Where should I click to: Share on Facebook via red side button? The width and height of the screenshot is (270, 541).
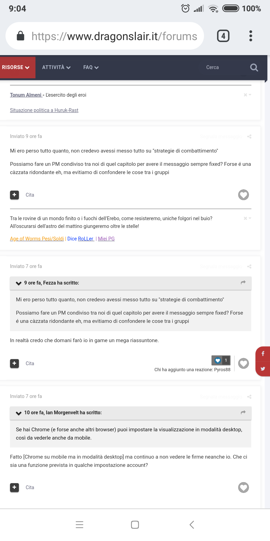coord(263,354)
